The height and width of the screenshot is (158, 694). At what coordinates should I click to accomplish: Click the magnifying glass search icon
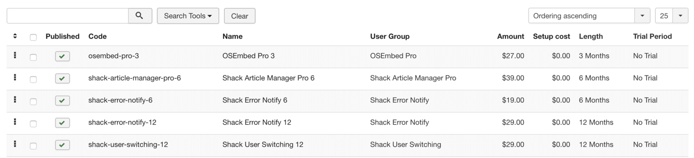click(140, 16)
